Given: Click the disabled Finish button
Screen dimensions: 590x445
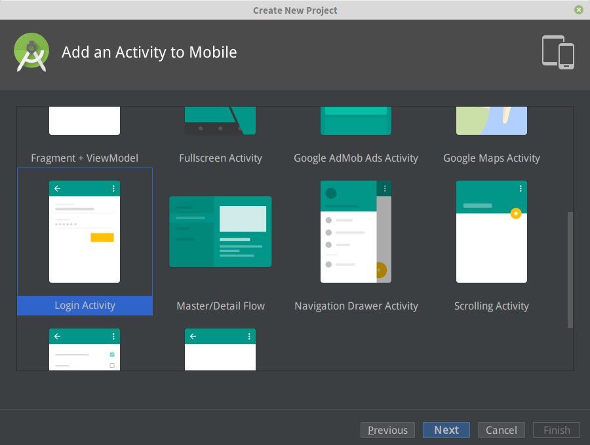Looking at the screenshot, I should point(556,430).
